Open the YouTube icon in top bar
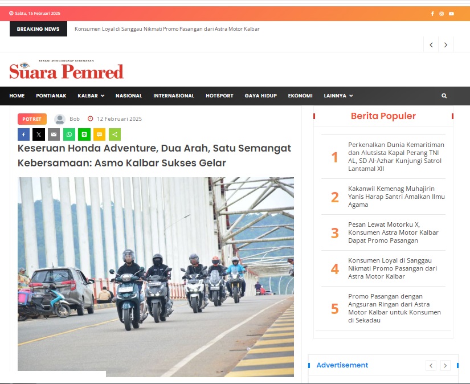Viewport: 470px width, 384px height. tap(451, 14)
